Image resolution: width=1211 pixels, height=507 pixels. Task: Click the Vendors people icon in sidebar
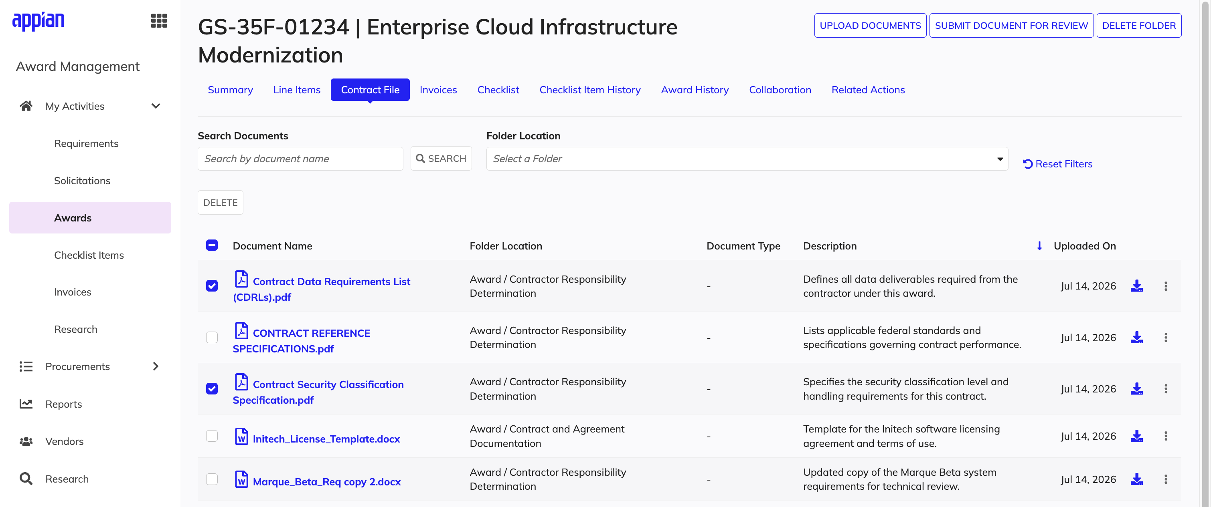coord(26,441)
